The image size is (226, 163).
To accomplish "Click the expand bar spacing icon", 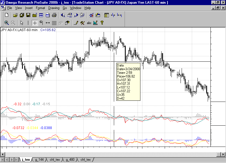I will [119, 15].
